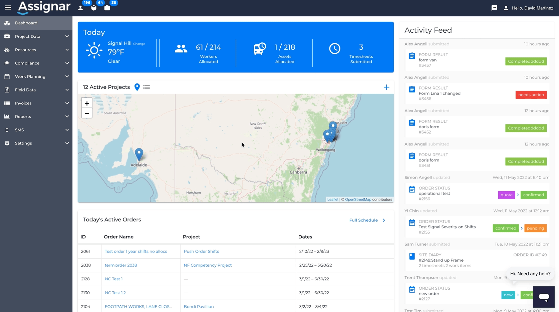Open the NC Test 1.2 order
The image size is (559, 312).
pyautogui.click(x=115, y=293)
